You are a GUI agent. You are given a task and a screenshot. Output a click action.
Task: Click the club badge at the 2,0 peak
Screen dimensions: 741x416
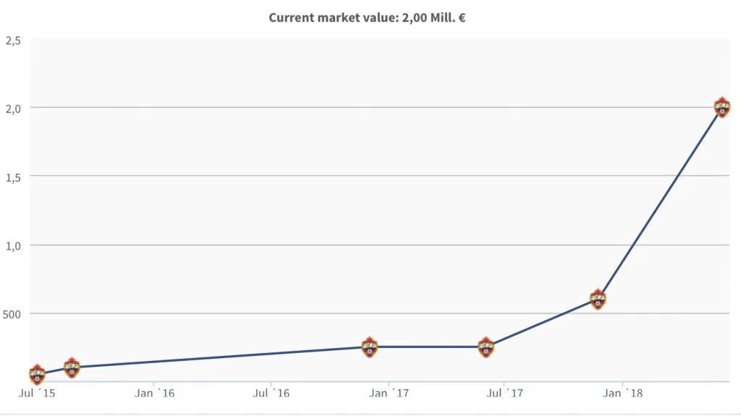pos(721,108)
